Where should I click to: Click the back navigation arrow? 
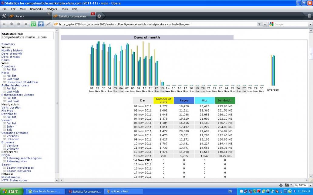(12, 24)
